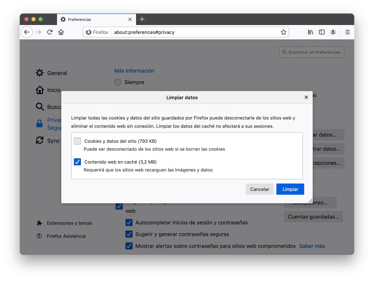
Task: Click the Limpiar button
Action: click(x=290, y=189)
